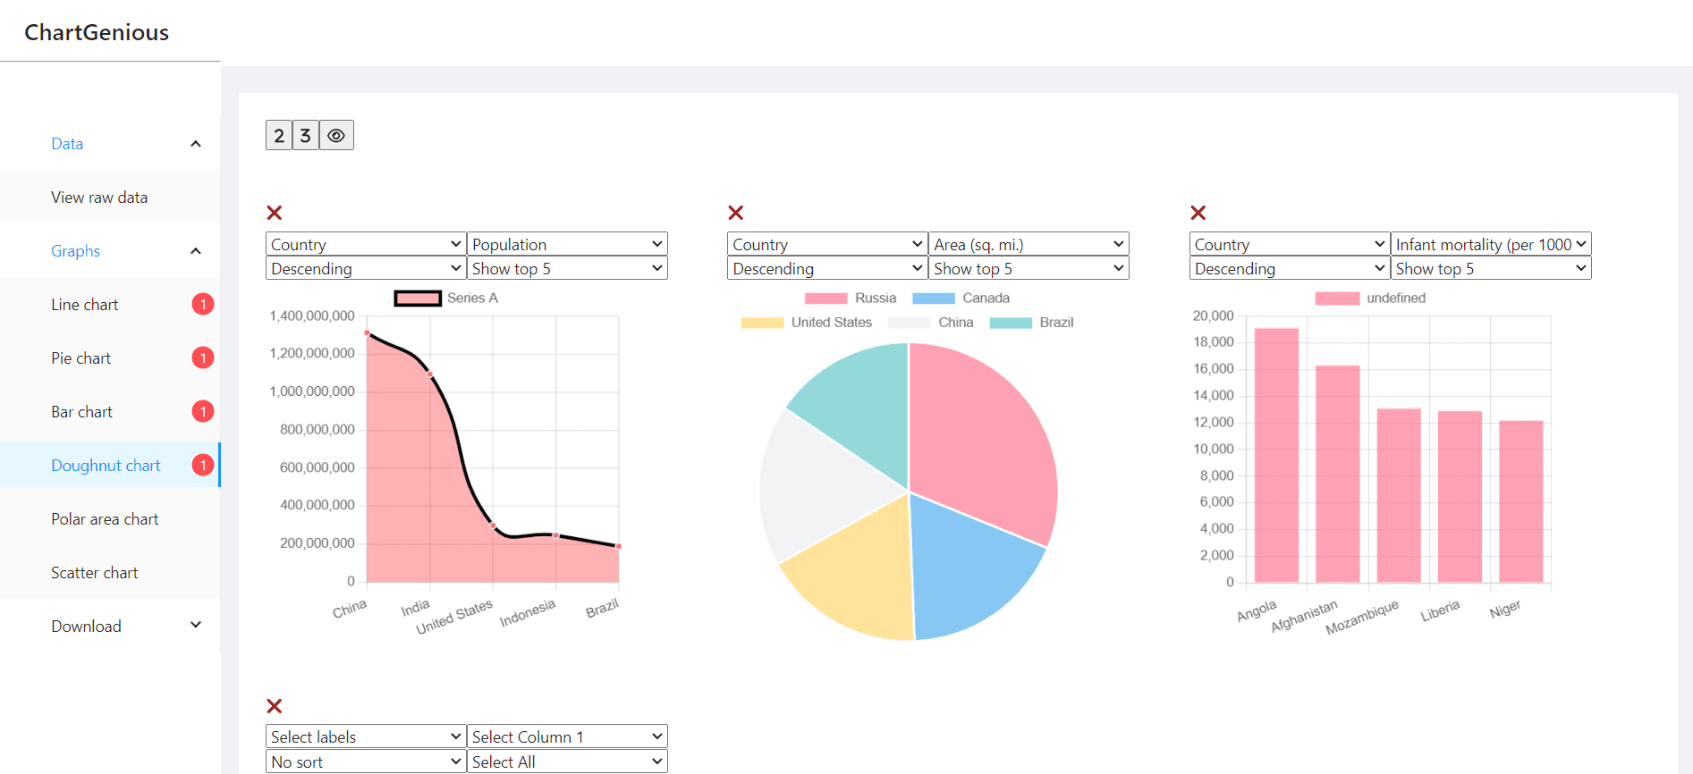Open bar chart Show top 5 dropdown

coord(1491,268)
